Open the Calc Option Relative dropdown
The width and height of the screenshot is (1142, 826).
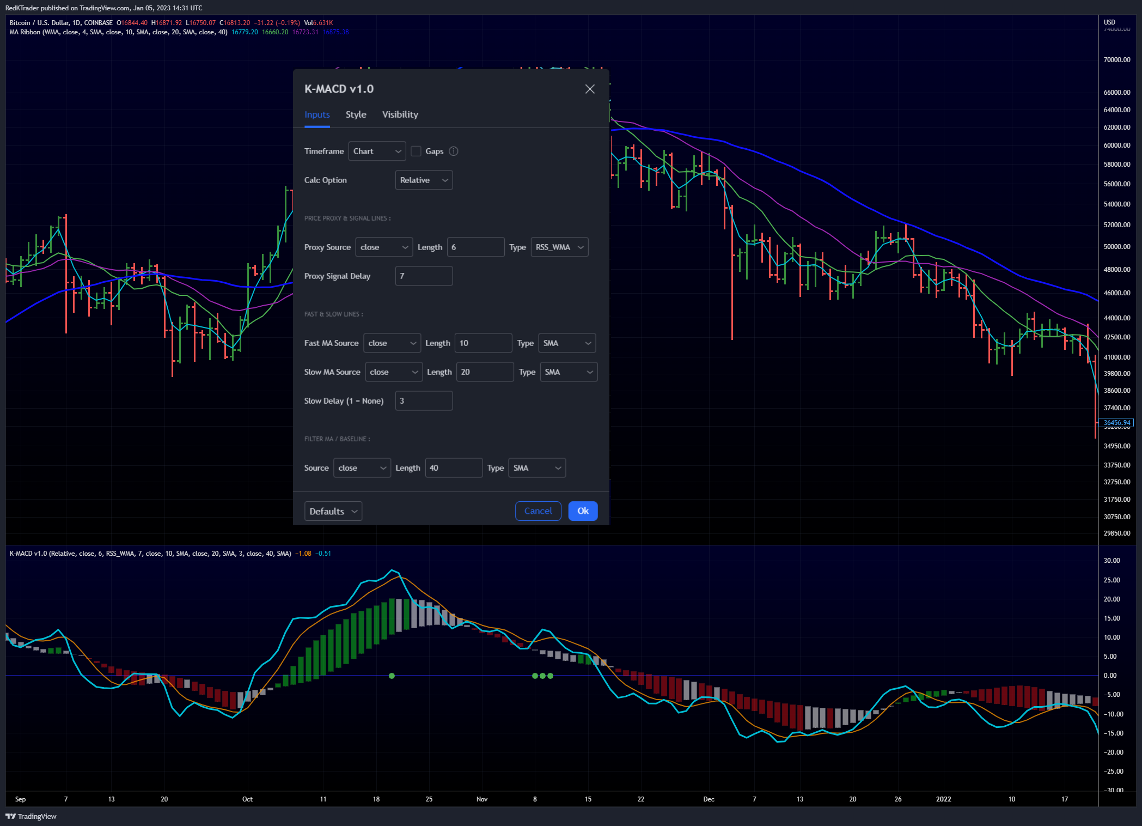click(424, 180)
